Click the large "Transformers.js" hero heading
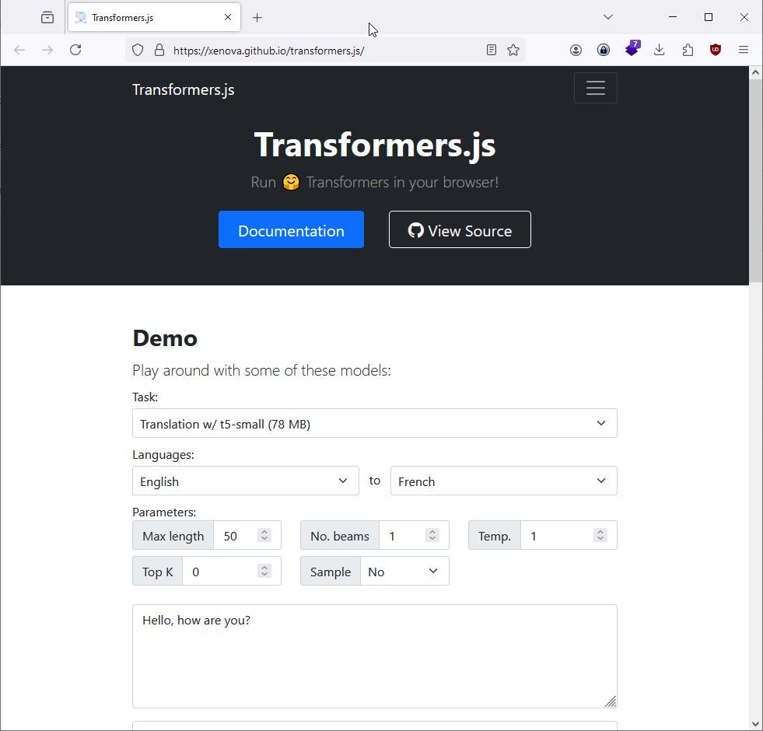The height and width of the screenshot is (731, 763). [x=375, y=145]
